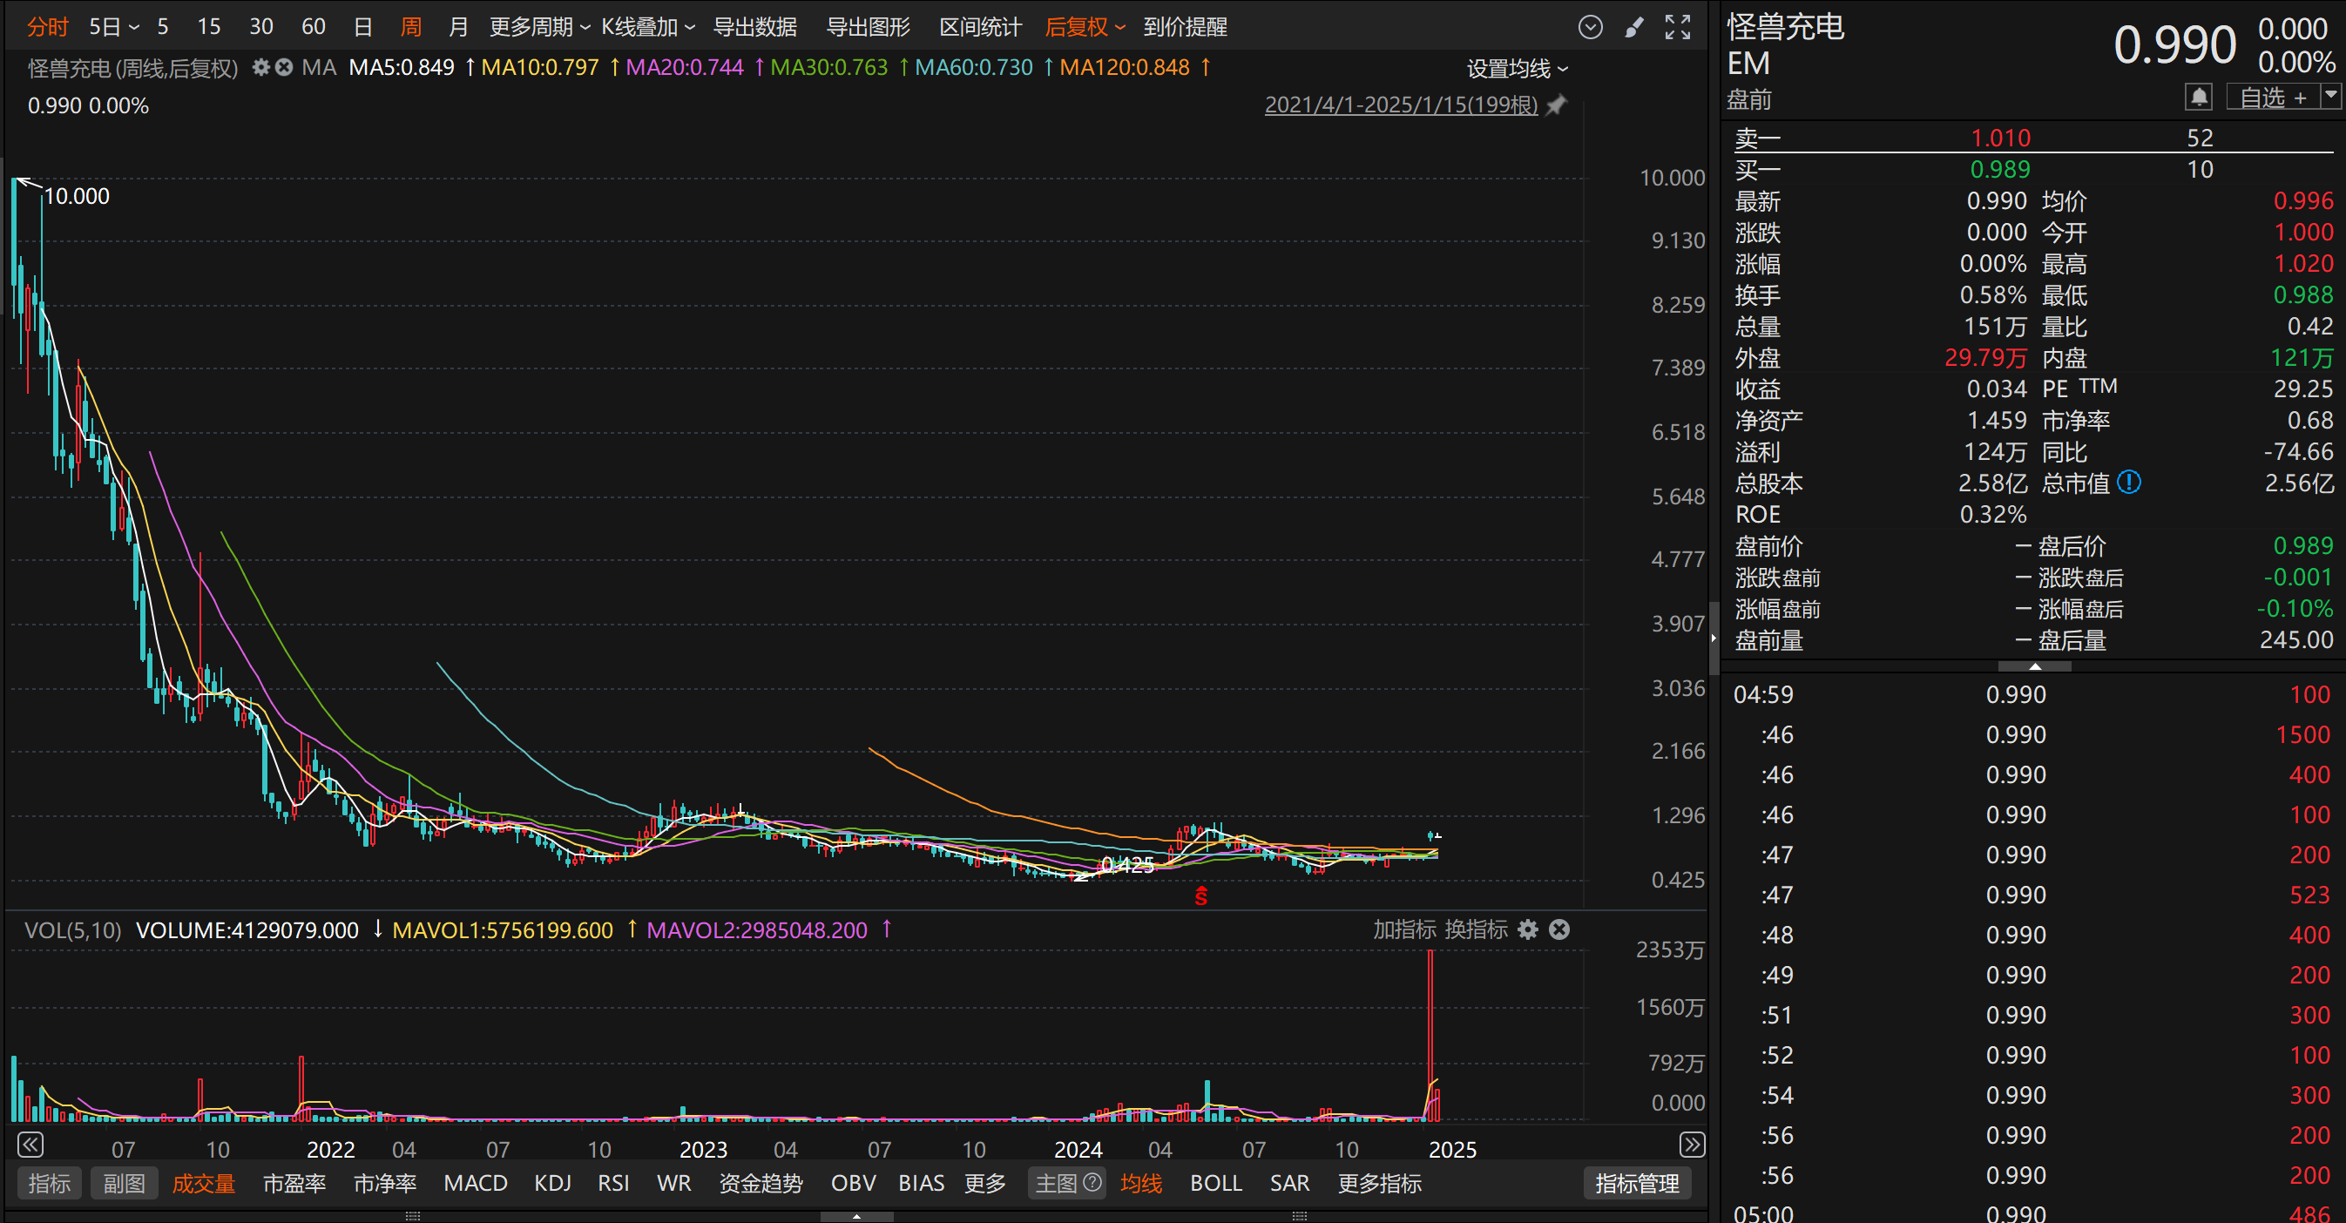Select 市净率 indicator
2346x1223 pixels.
pos(384,1182)
